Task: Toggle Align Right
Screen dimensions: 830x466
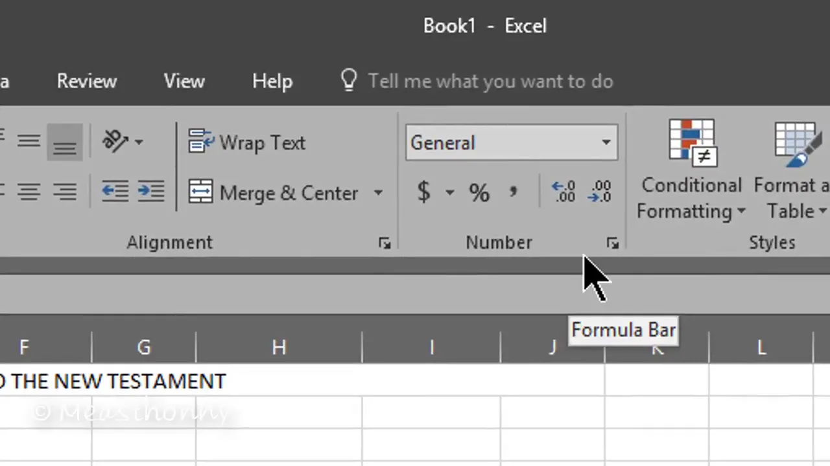Action: tap(64, 192)
